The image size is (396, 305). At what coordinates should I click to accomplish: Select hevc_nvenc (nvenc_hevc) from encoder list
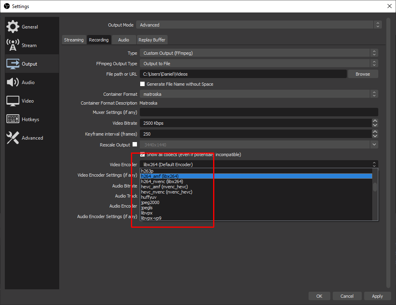click(x=167, y=192)
